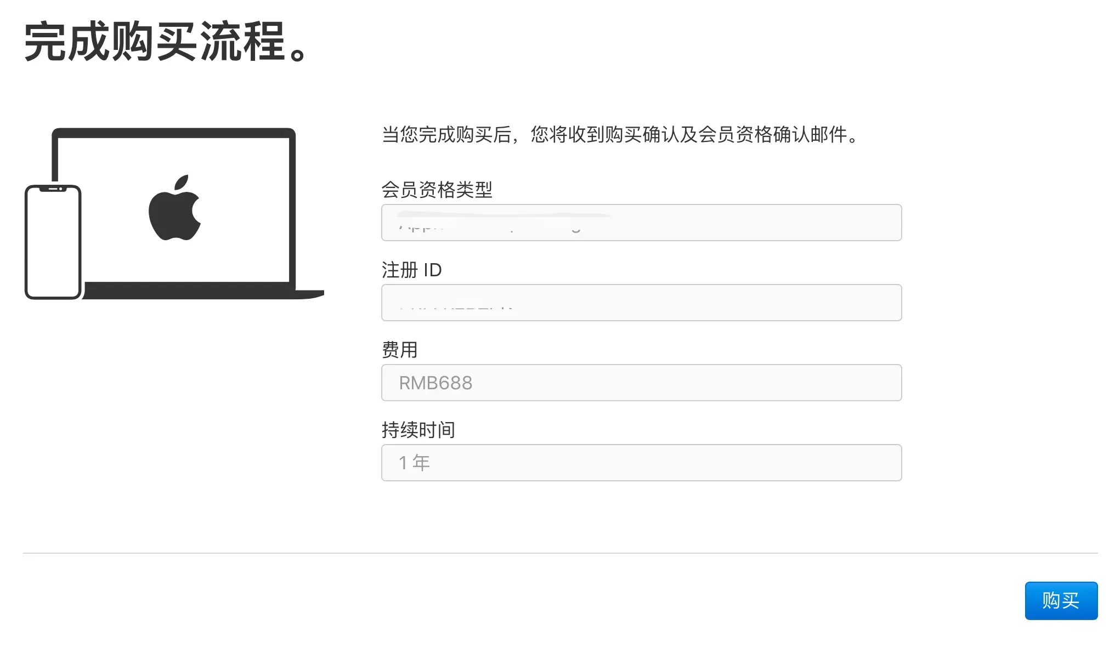Click the purchase confirmation email notice text
1109x648 pixels.
pyautogui.click(x=620, y=134)
